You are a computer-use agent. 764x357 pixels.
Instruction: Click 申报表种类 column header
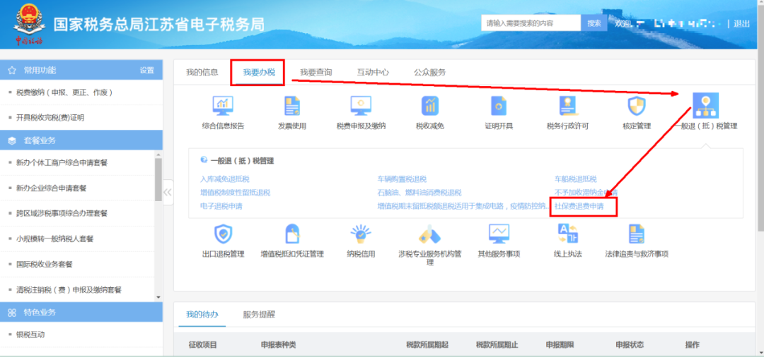coord(278,345)
